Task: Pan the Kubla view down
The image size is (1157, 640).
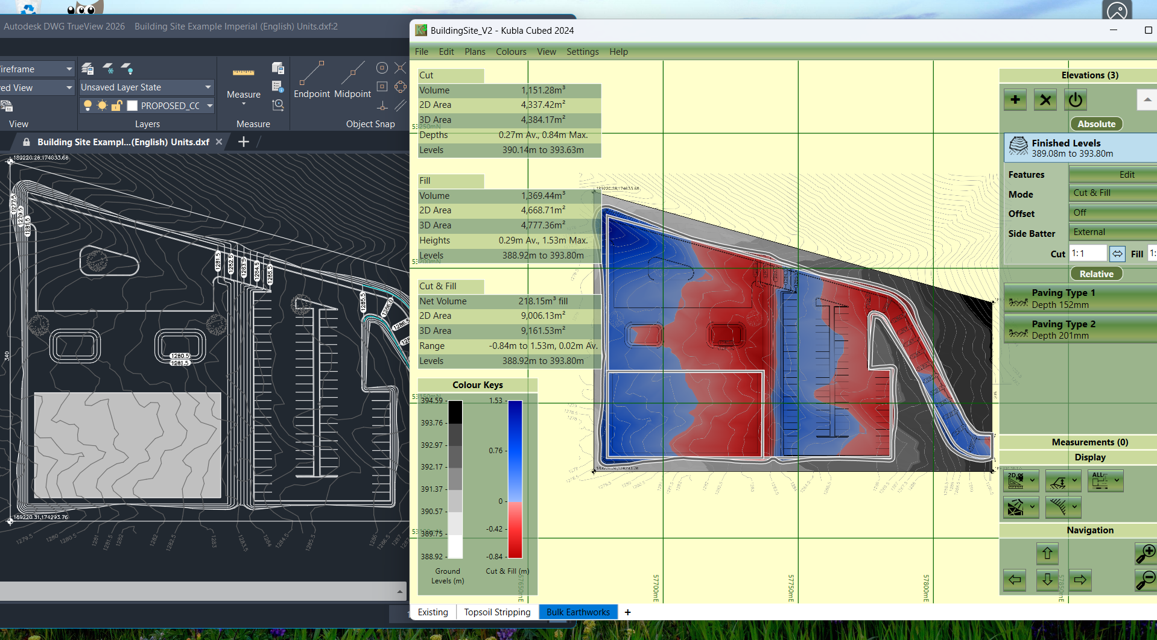Action: [x=1047, y=580]
